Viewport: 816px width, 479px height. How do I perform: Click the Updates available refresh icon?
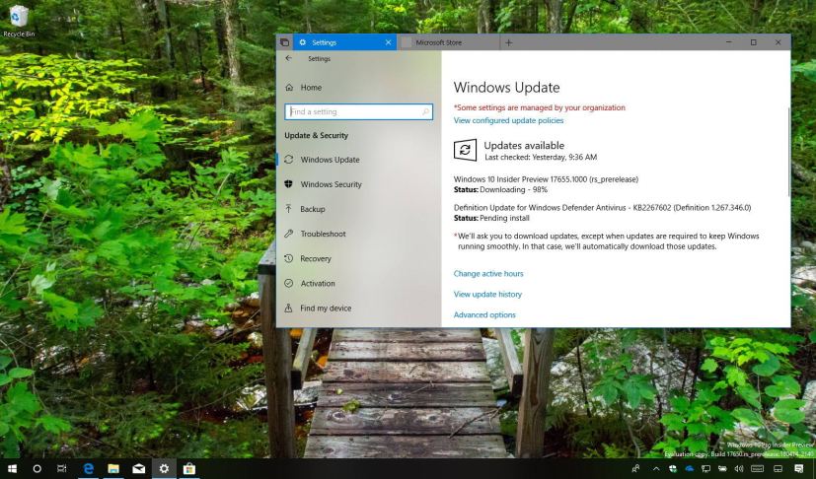[465, 151]
